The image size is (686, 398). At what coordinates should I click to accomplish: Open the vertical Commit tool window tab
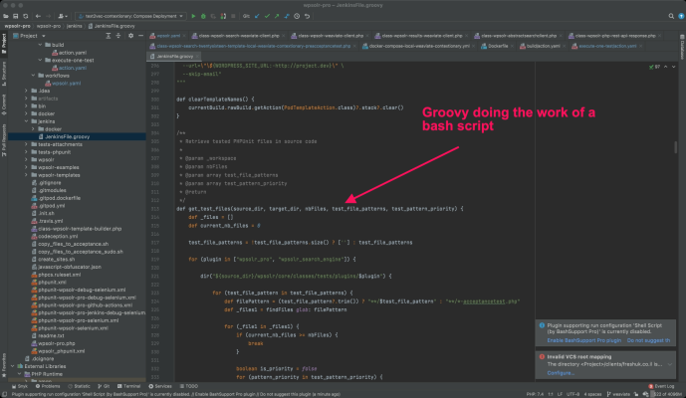click(4, 104)
